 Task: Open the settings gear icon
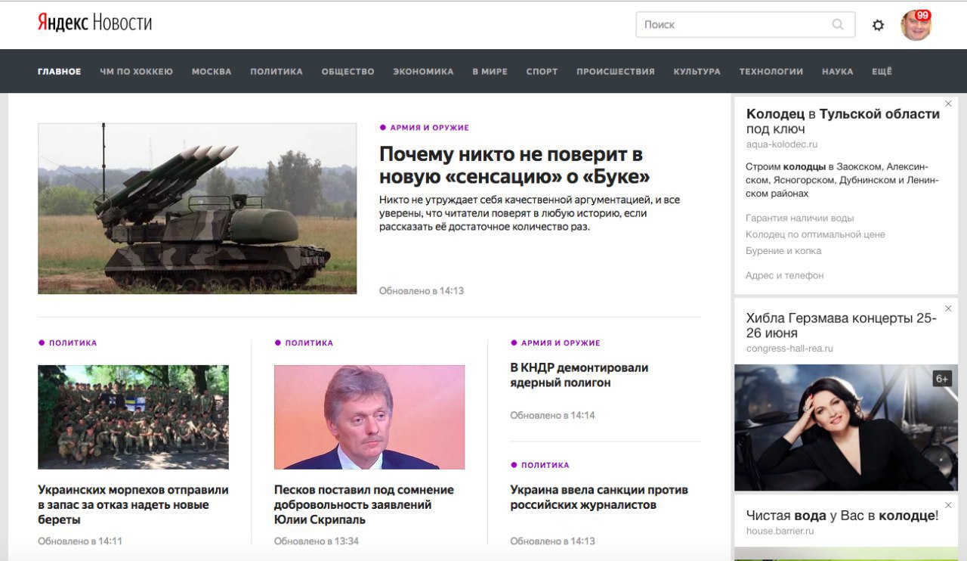(878, 25)
